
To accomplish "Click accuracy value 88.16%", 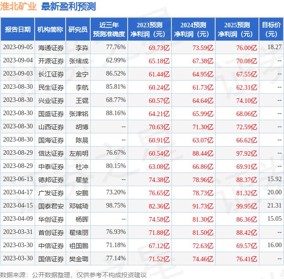I will (116, 113).
